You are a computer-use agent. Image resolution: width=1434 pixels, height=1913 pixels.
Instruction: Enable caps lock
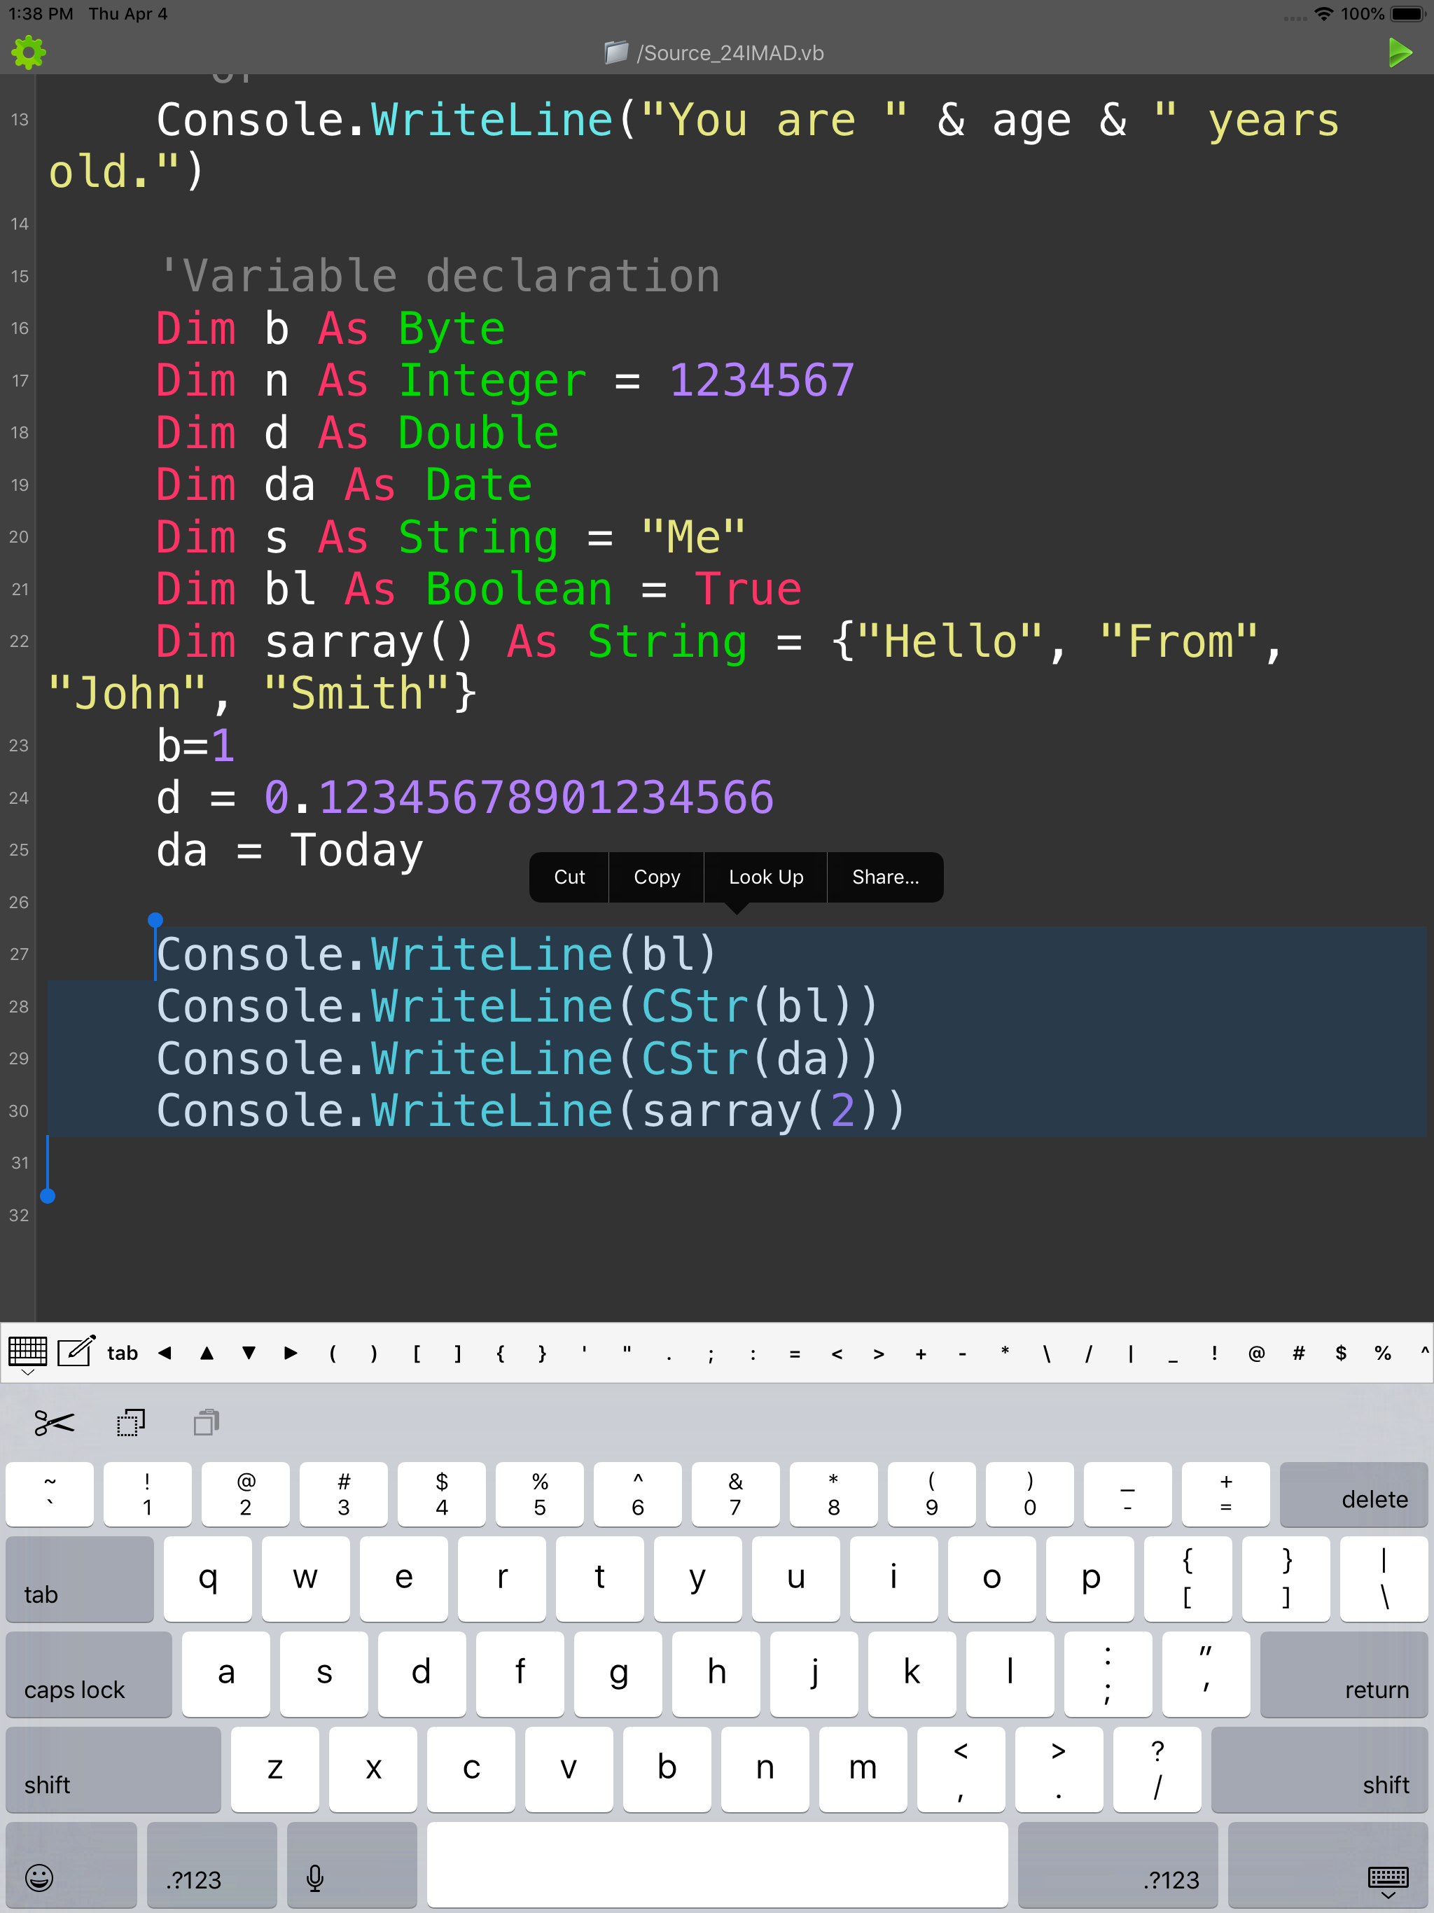pos(88,1674)
